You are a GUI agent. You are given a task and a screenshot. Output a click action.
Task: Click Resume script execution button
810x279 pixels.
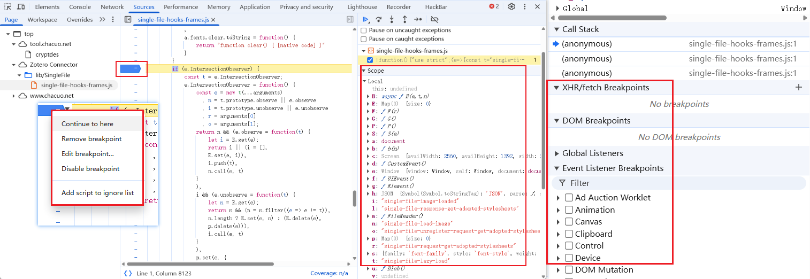366,19
